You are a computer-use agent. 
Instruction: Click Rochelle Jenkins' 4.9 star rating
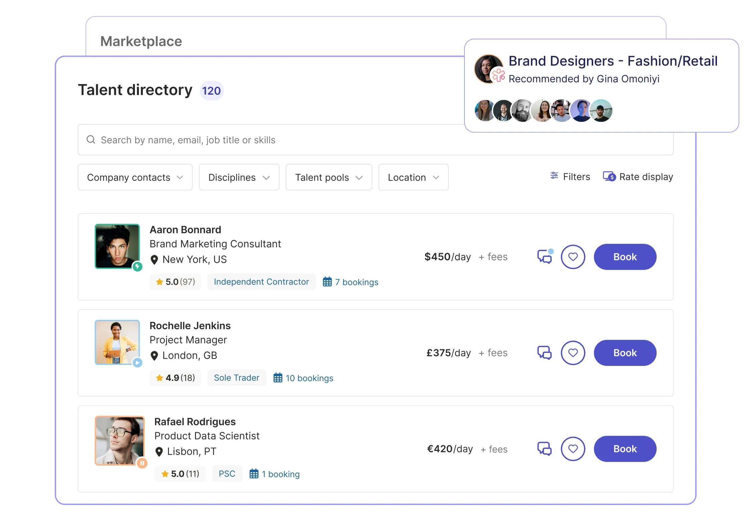175,378
